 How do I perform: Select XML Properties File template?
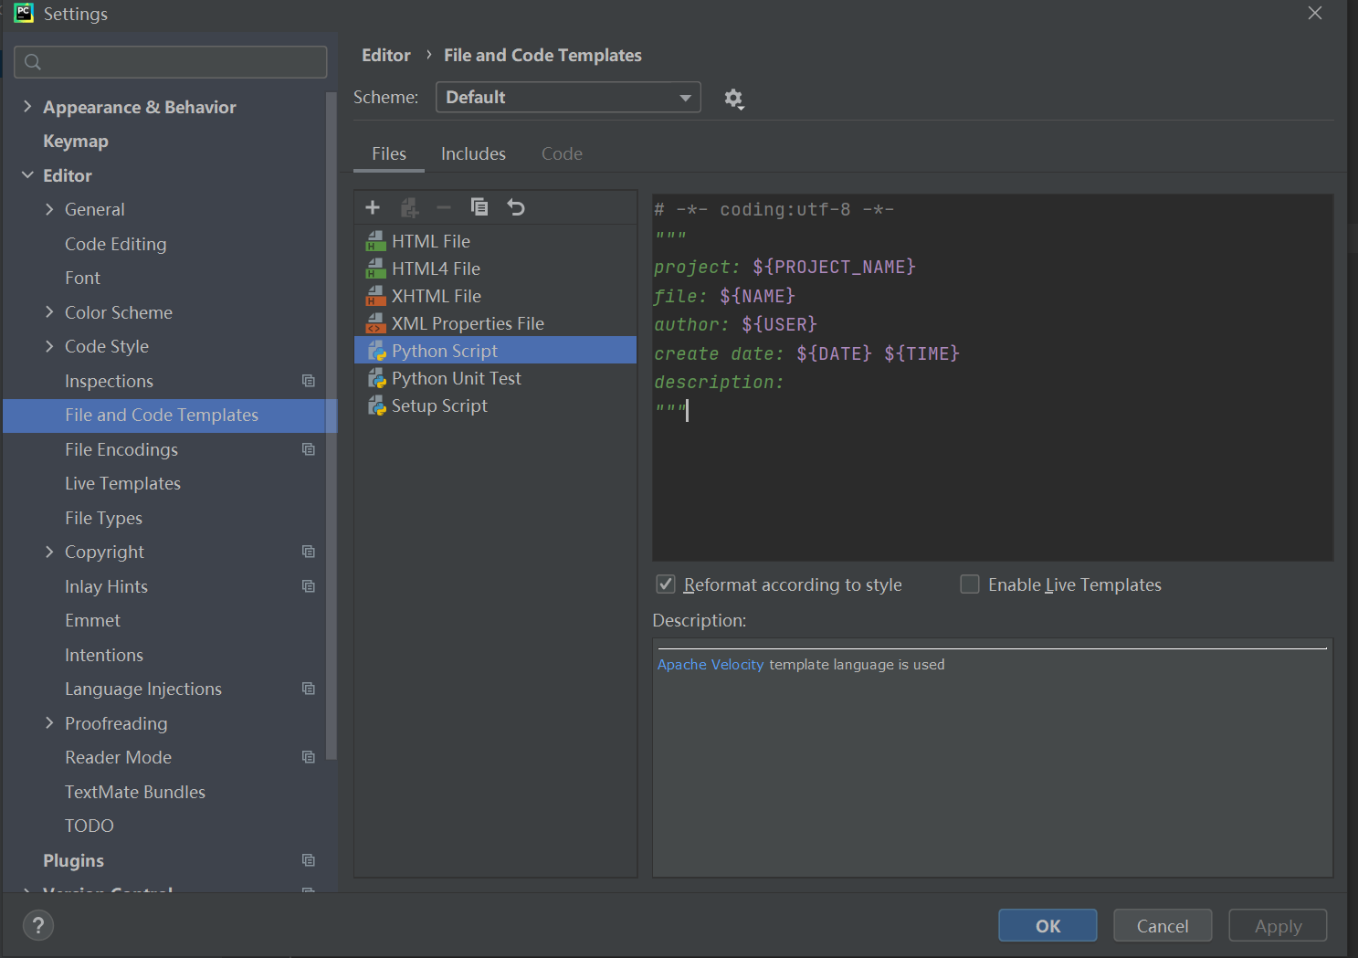(x=495, y=323)
